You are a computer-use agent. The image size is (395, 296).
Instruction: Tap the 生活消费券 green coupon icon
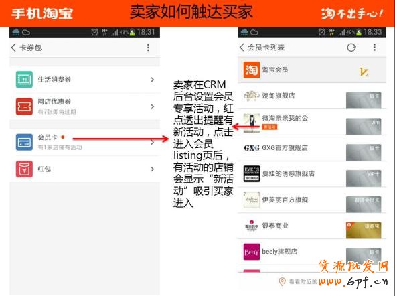pyautogui.click(x=24, y=79)
